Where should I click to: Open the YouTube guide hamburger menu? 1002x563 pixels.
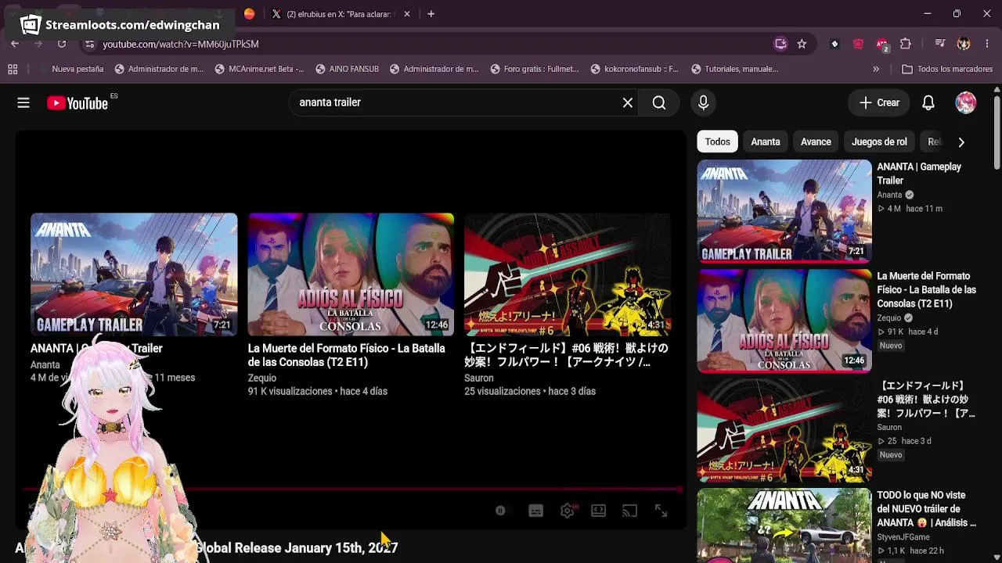[23, 102]
